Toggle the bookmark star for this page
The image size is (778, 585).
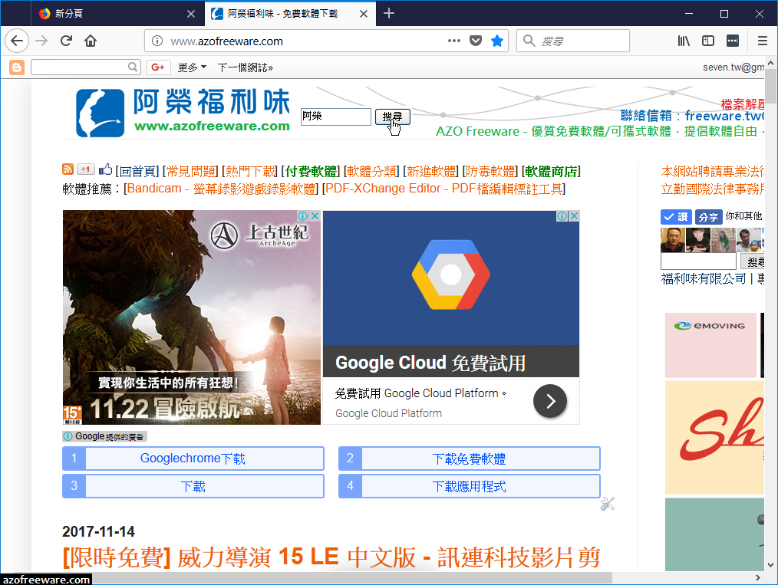tap(497, 41)
